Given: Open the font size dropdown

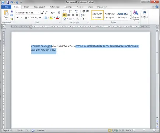Looking at the screenshot, I should coord(39,13).
